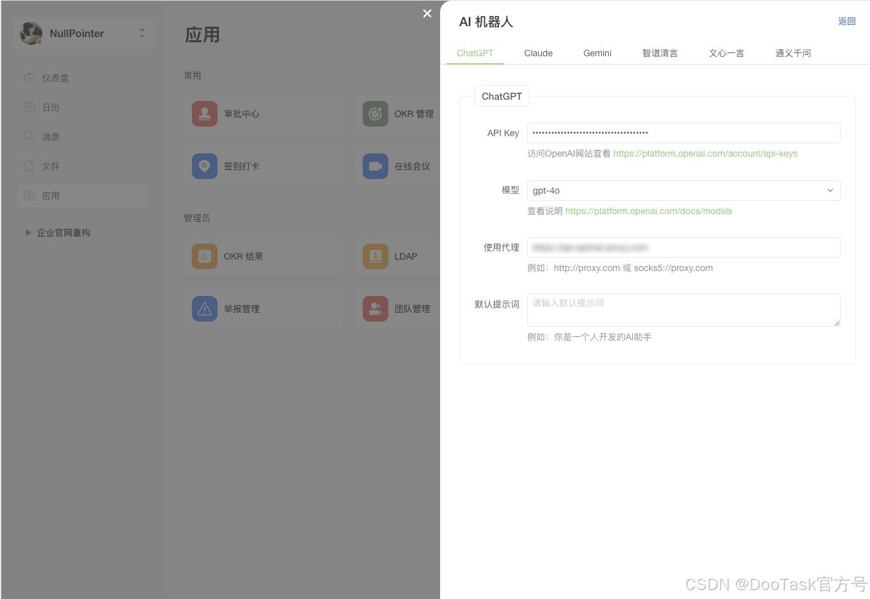Go to 消息 in the sidebar
The height and width of the screenshot is (599, 870).
84,137
